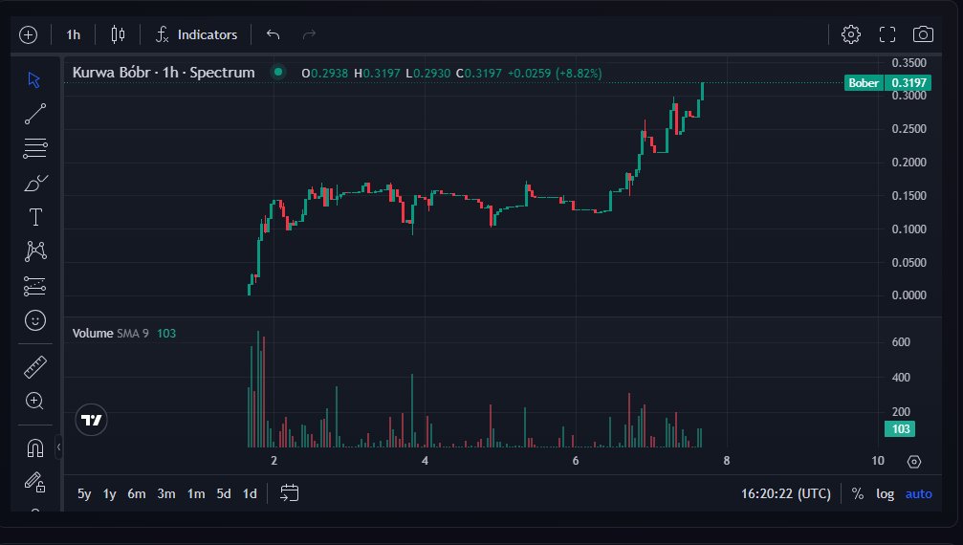Set the range to 3m
The image size is (963, 545).
click(x=166, y=493)
